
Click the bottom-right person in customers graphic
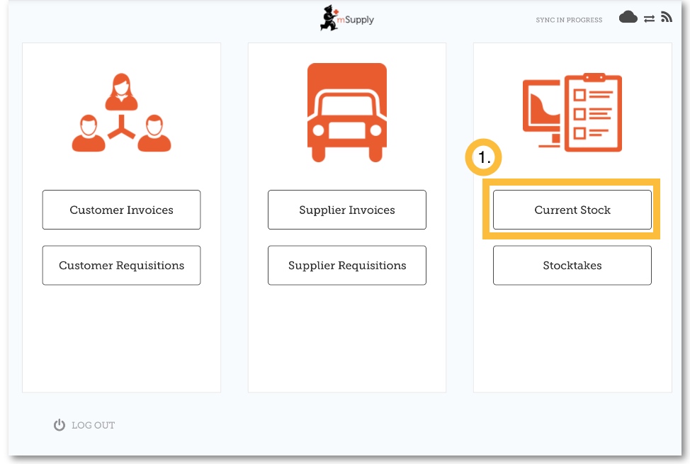point(154,134)
